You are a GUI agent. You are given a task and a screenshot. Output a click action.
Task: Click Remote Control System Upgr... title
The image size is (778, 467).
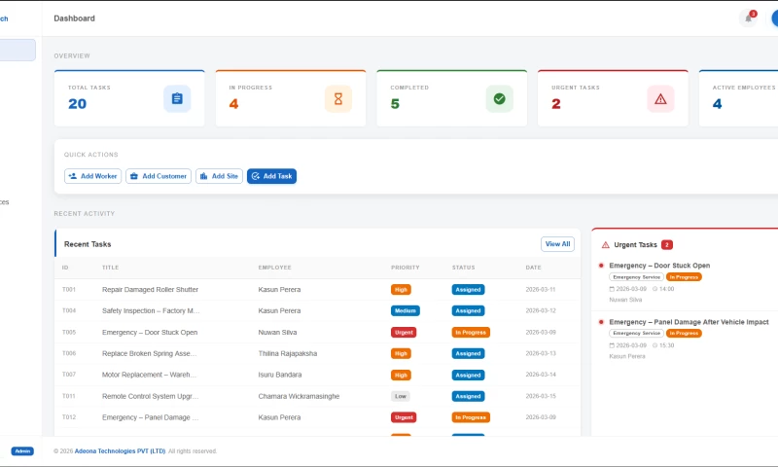[151, 396]
